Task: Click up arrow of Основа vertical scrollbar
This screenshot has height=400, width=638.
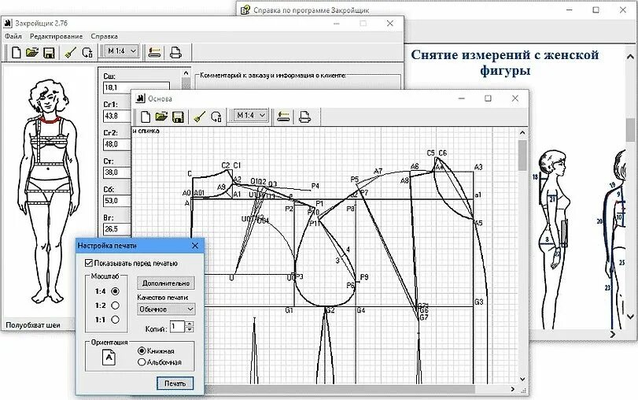Action: coord(523,132)
